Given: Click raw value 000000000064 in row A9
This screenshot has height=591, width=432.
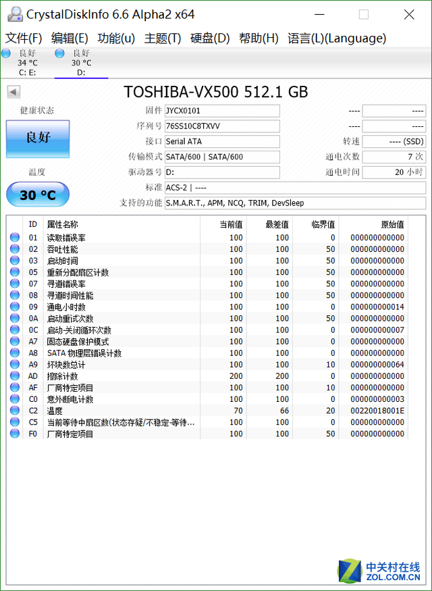Looking at the screenshot, I should tap(377, 365).
